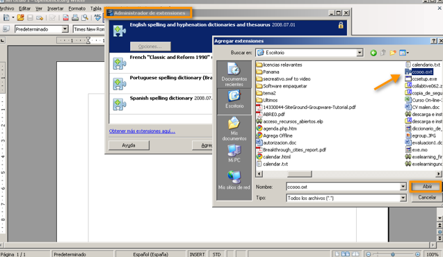Open the Insertar menu

[x=56, y=8]
